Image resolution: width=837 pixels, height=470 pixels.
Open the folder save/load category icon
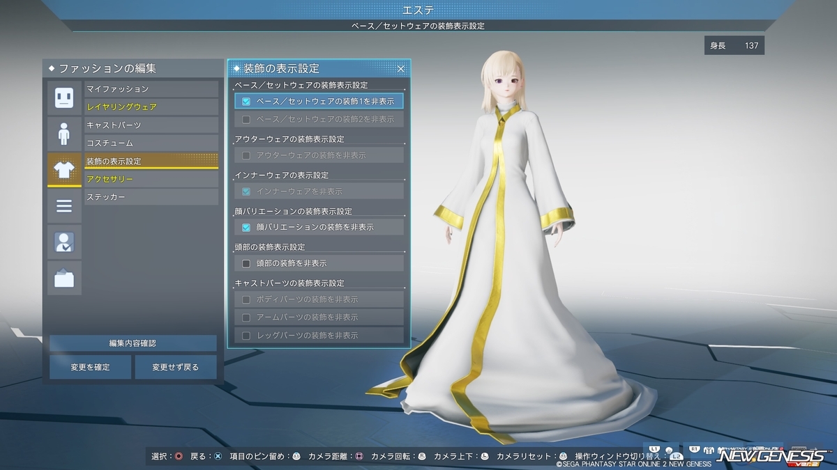[x=64, y=279]
